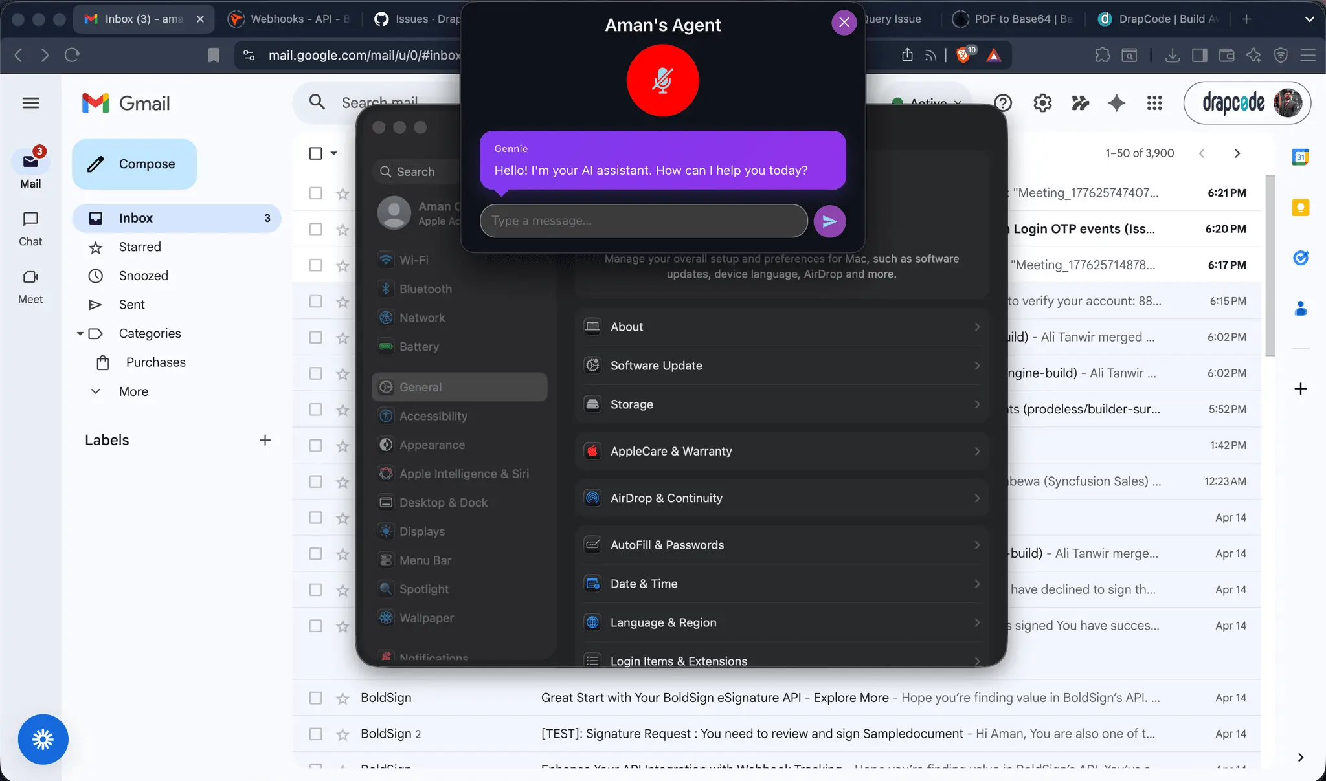The image size is (1326, 781).
Task: Switch to PDF to Base64 browser tab
Action: click(1014, 19)
